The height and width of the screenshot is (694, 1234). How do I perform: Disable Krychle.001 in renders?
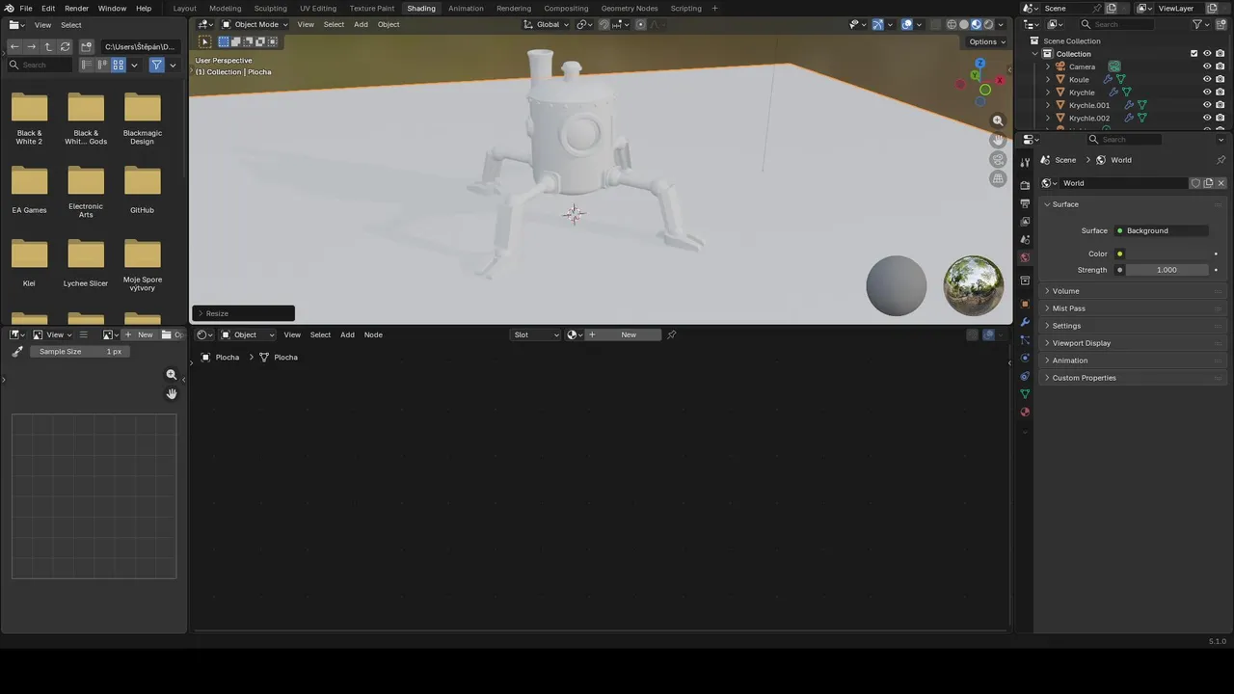(1220, 105)
